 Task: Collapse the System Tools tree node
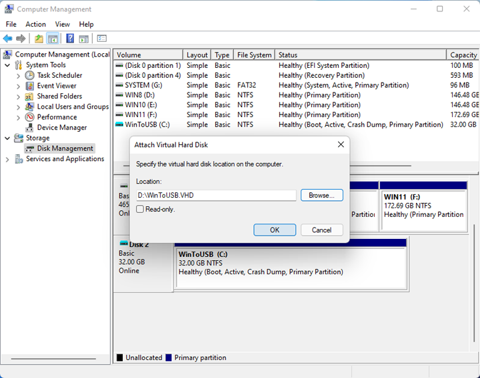(7, 65)
